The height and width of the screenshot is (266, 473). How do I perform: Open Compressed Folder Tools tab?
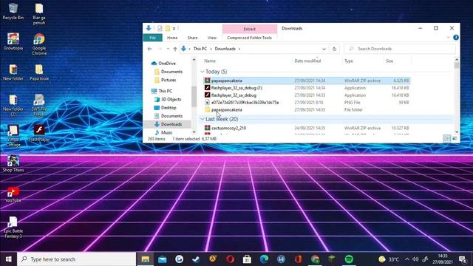click(250, 38)
